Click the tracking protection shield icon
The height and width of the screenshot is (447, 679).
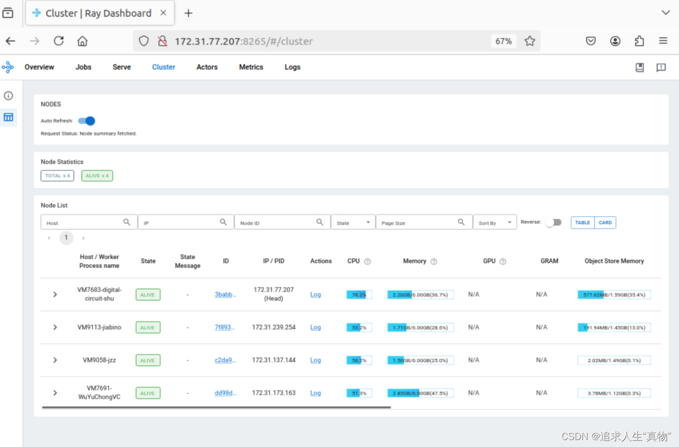coord(144,41)
